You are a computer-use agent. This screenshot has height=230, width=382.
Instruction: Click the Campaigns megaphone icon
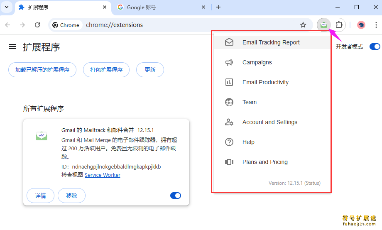pos(229,62)
